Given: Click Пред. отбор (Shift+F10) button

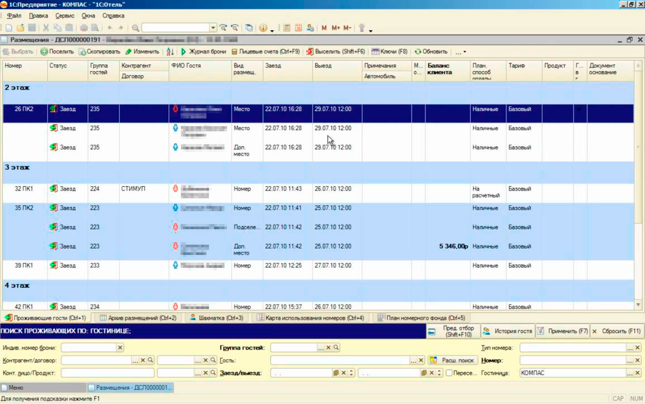Looking at the screenshot, I should 453,331.
